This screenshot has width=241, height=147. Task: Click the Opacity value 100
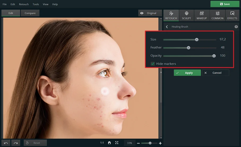pos(222,56)
